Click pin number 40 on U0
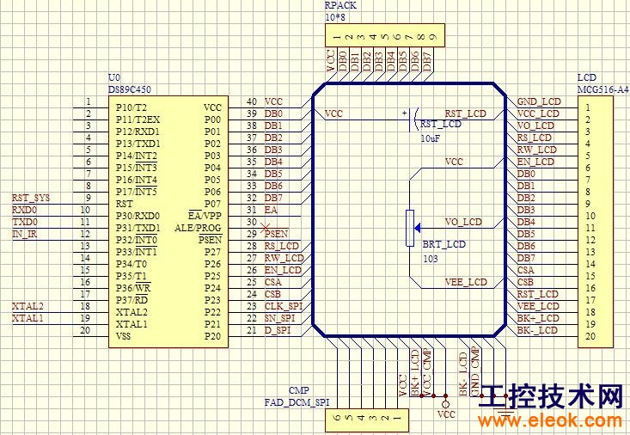This screenshot has height=435, width=630. (x=252, y=101)
